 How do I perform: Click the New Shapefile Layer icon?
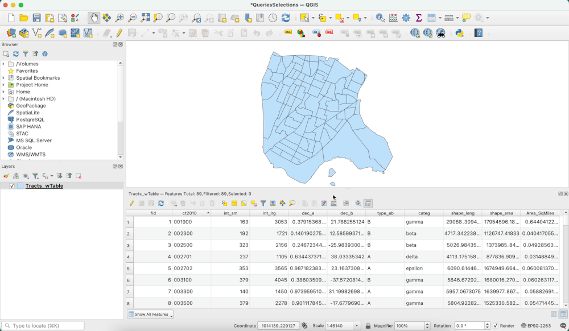[36, 33]
